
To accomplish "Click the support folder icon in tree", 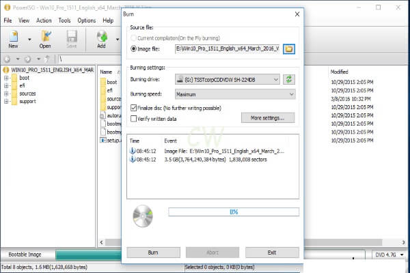I will coord(14,102).
